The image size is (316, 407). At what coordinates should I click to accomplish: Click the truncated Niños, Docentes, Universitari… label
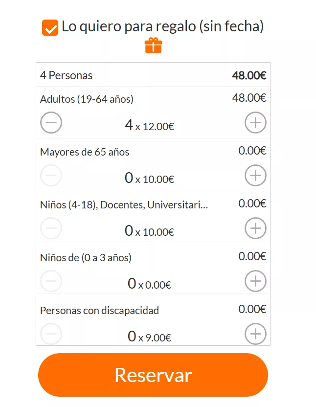[124, 205]
